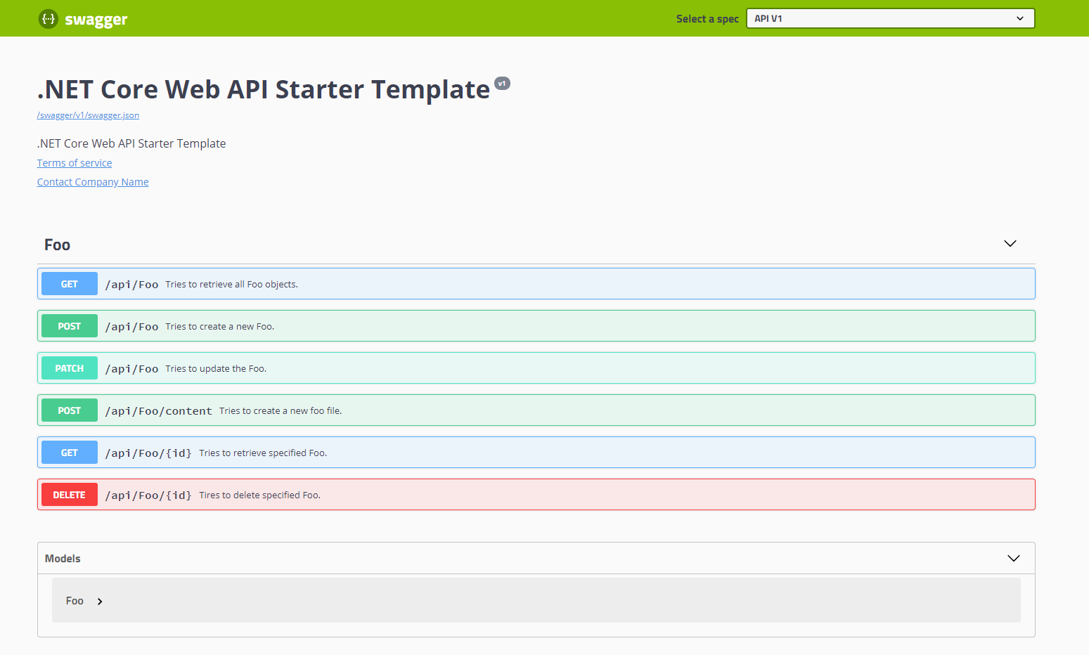Open the Terms of service link

tap(75, 163)
